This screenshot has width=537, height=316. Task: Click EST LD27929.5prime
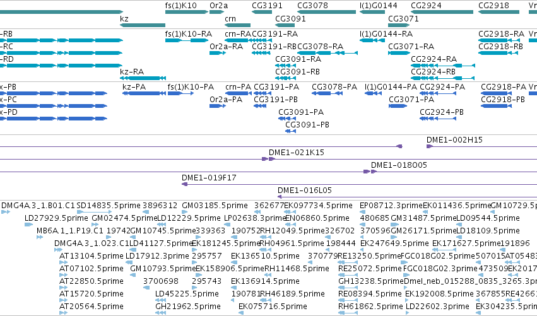56,218
